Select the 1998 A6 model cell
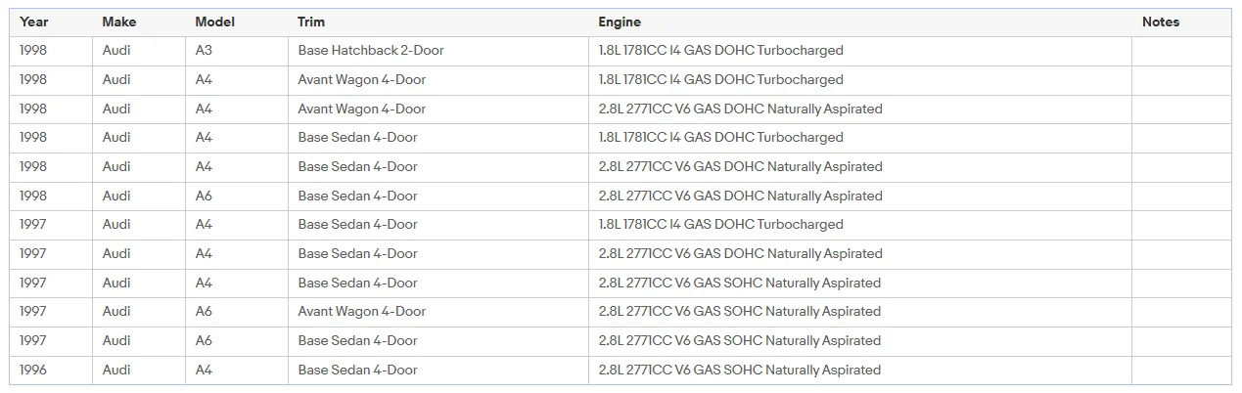 (x=237, y=196)
